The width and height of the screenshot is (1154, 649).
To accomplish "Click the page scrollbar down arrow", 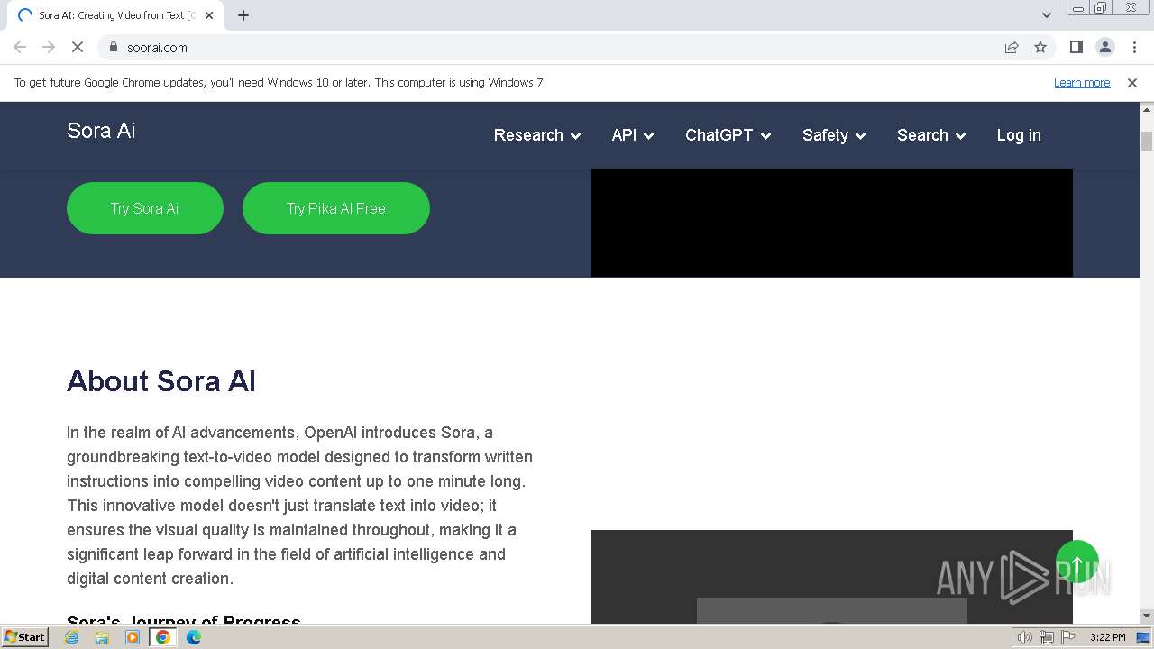I will (x=1147, y=616).
